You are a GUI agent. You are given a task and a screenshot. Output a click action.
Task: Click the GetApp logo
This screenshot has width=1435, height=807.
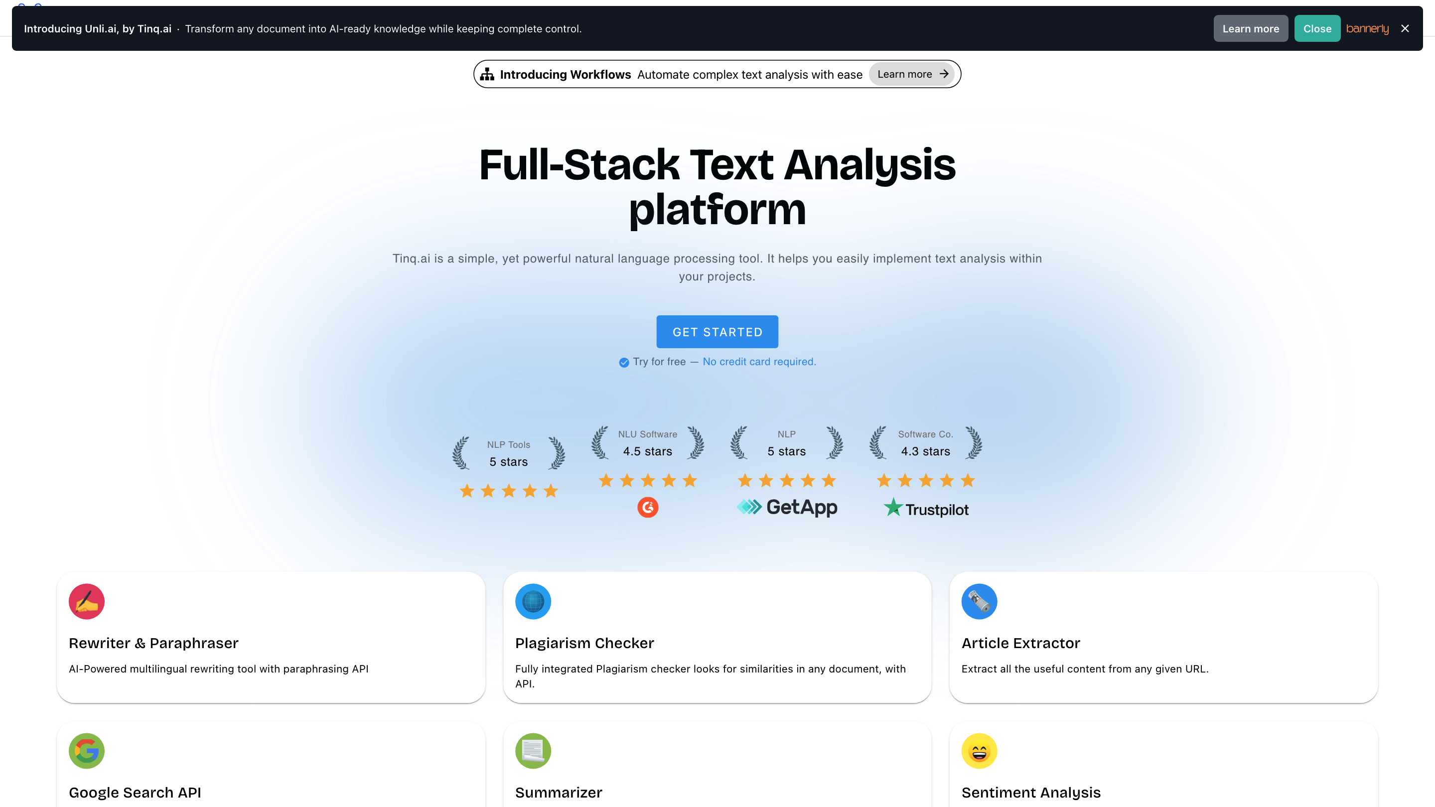point(787,508)
